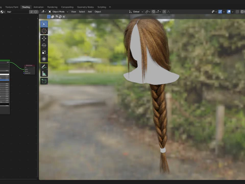This screenshot has height=184, width=245.
Task: Click the white color field in shader node
Action: (5, 74)
